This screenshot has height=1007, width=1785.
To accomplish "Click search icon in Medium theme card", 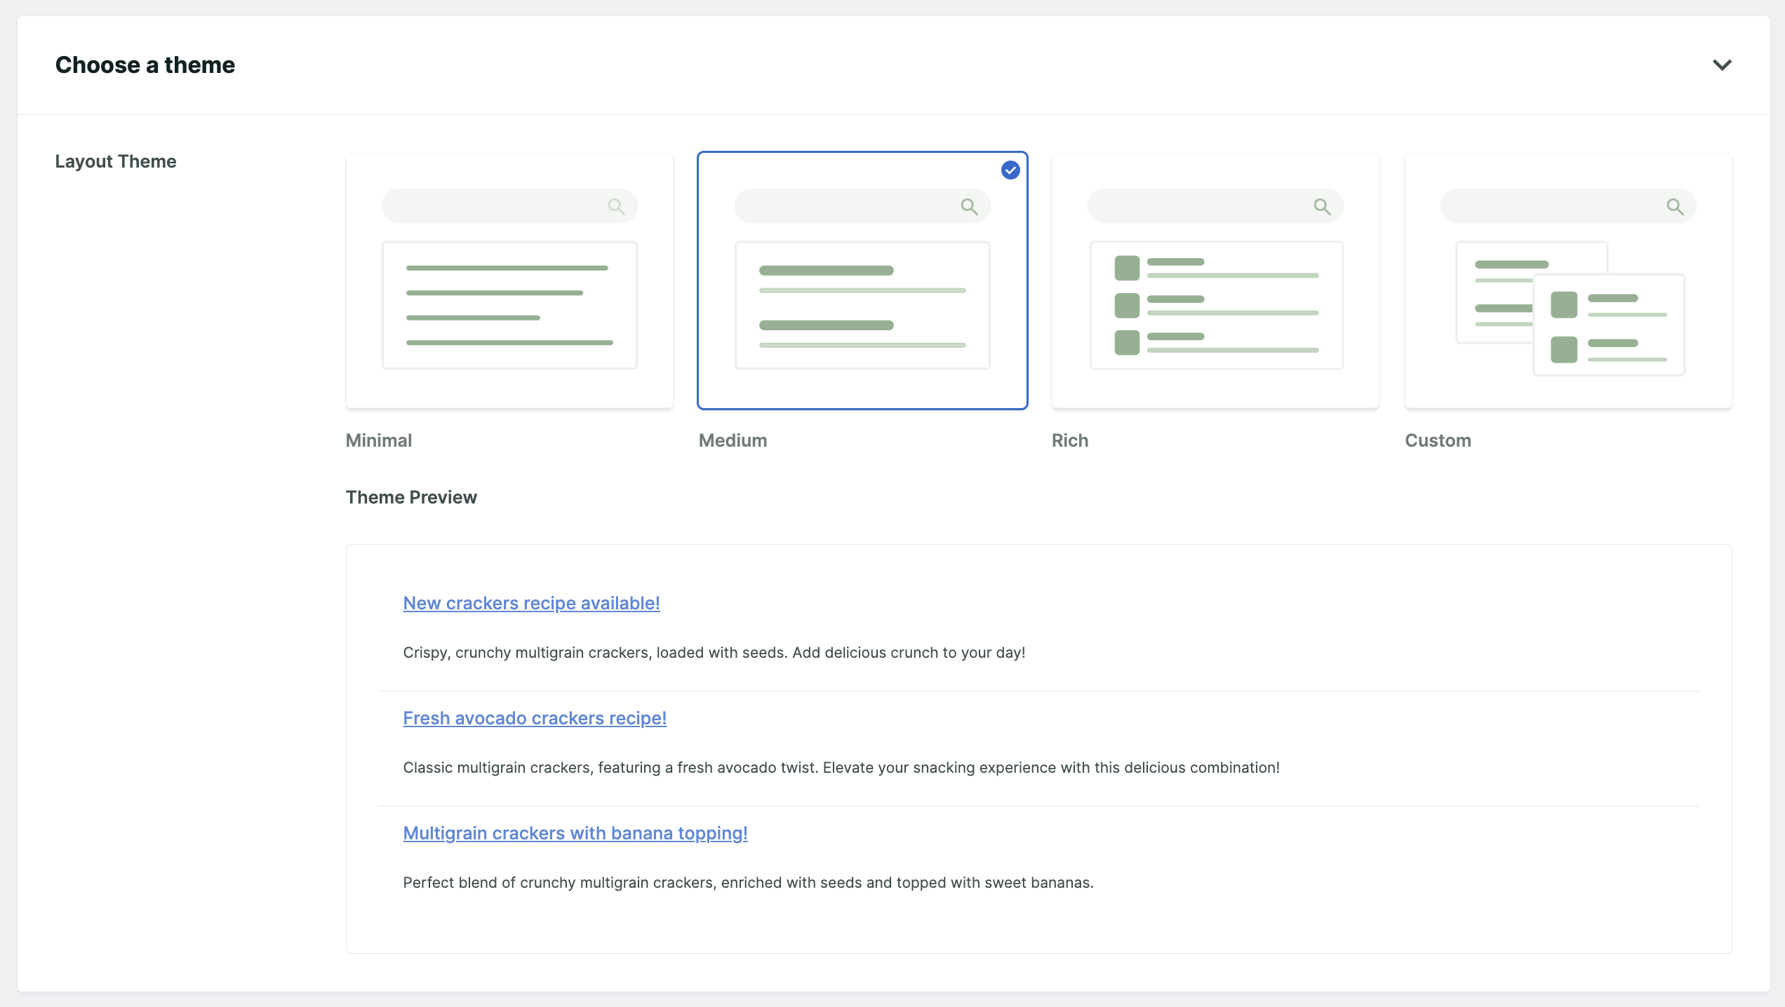I will [969, 206].
